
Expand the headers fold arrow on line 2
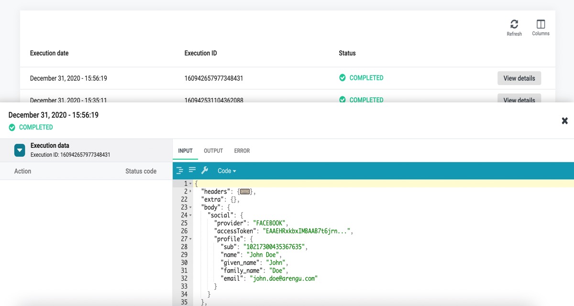coord(190,192)
